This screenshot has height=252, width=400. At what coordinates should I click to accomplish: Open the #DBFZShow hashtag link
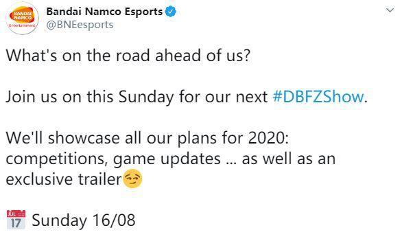click(x=318, y=97)
